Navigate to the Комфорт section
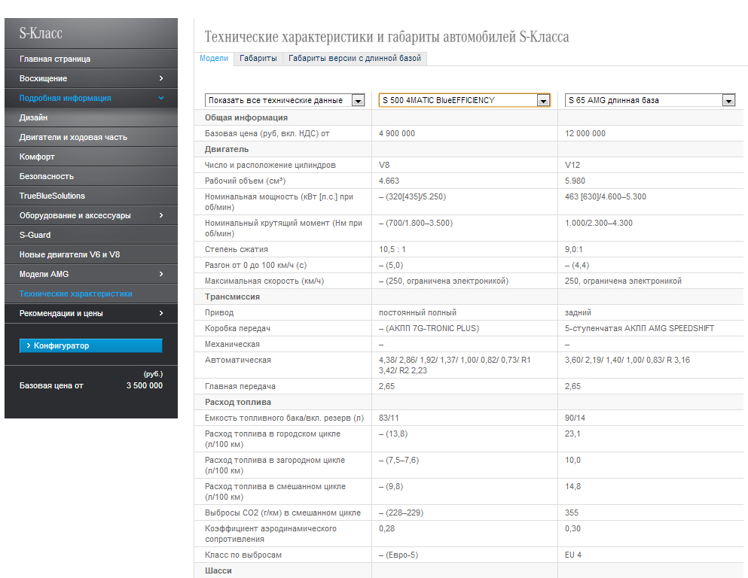Viewport: 748px width, 578px height. (37, 157)
